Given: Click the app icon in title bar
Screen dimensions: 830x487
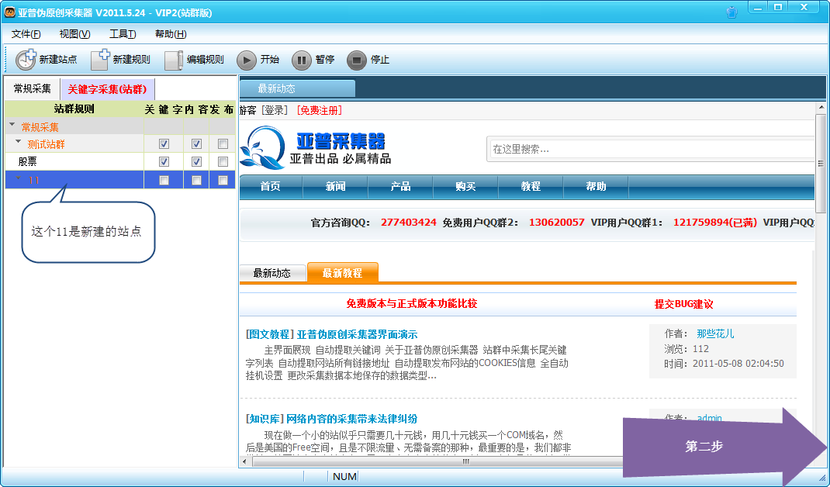Looking at the screenshot, I should (9, 12).
